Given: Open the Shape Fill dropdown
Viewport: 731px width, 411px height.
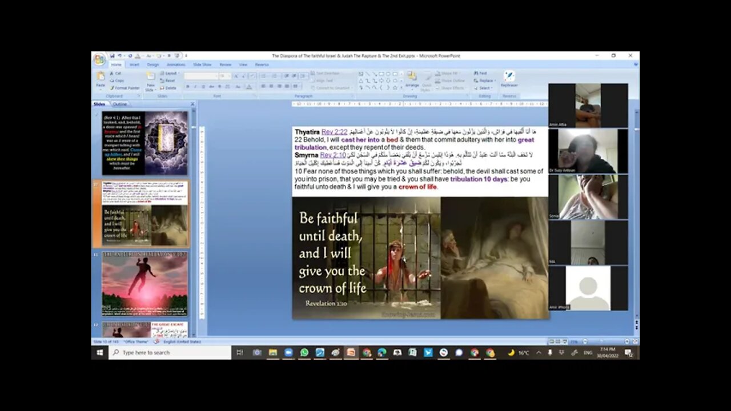Looking at the screenshot, I should click(x=448, y=73).
